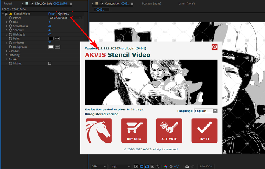Toggle the Mixing stopwatch icon
265x169 pixels.
(x=11, y=63)
